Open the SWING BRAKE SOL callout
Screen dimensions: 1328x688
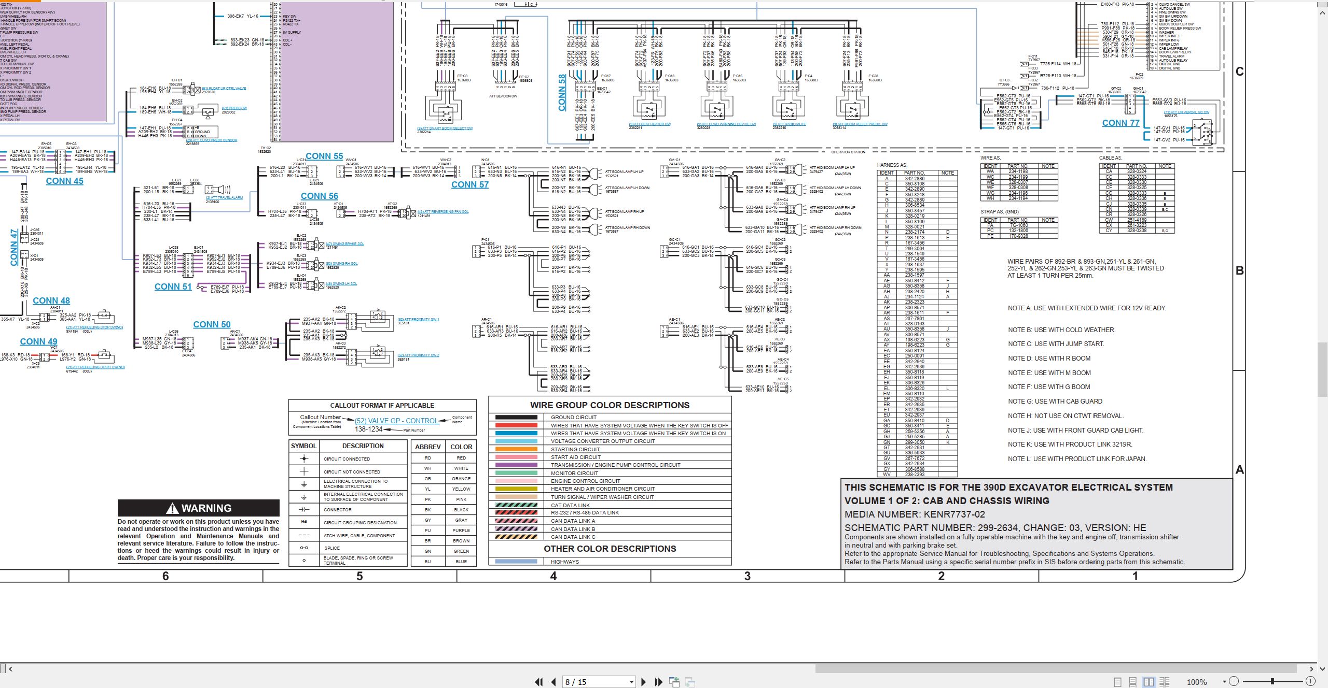tap(345, 243)
